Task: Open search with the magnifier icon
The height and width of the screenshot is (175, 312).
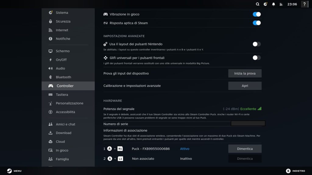Action: click(x=257, y=4)
